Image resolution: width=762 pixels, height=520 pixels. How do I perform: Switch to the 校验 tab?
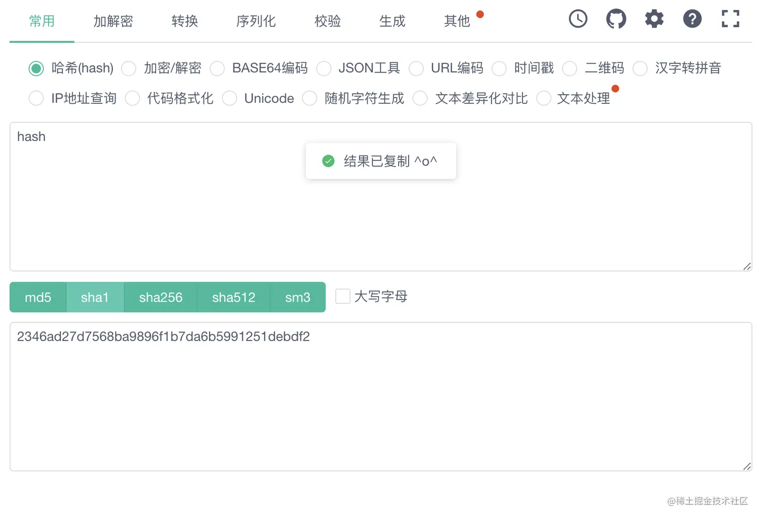(328, 21)
